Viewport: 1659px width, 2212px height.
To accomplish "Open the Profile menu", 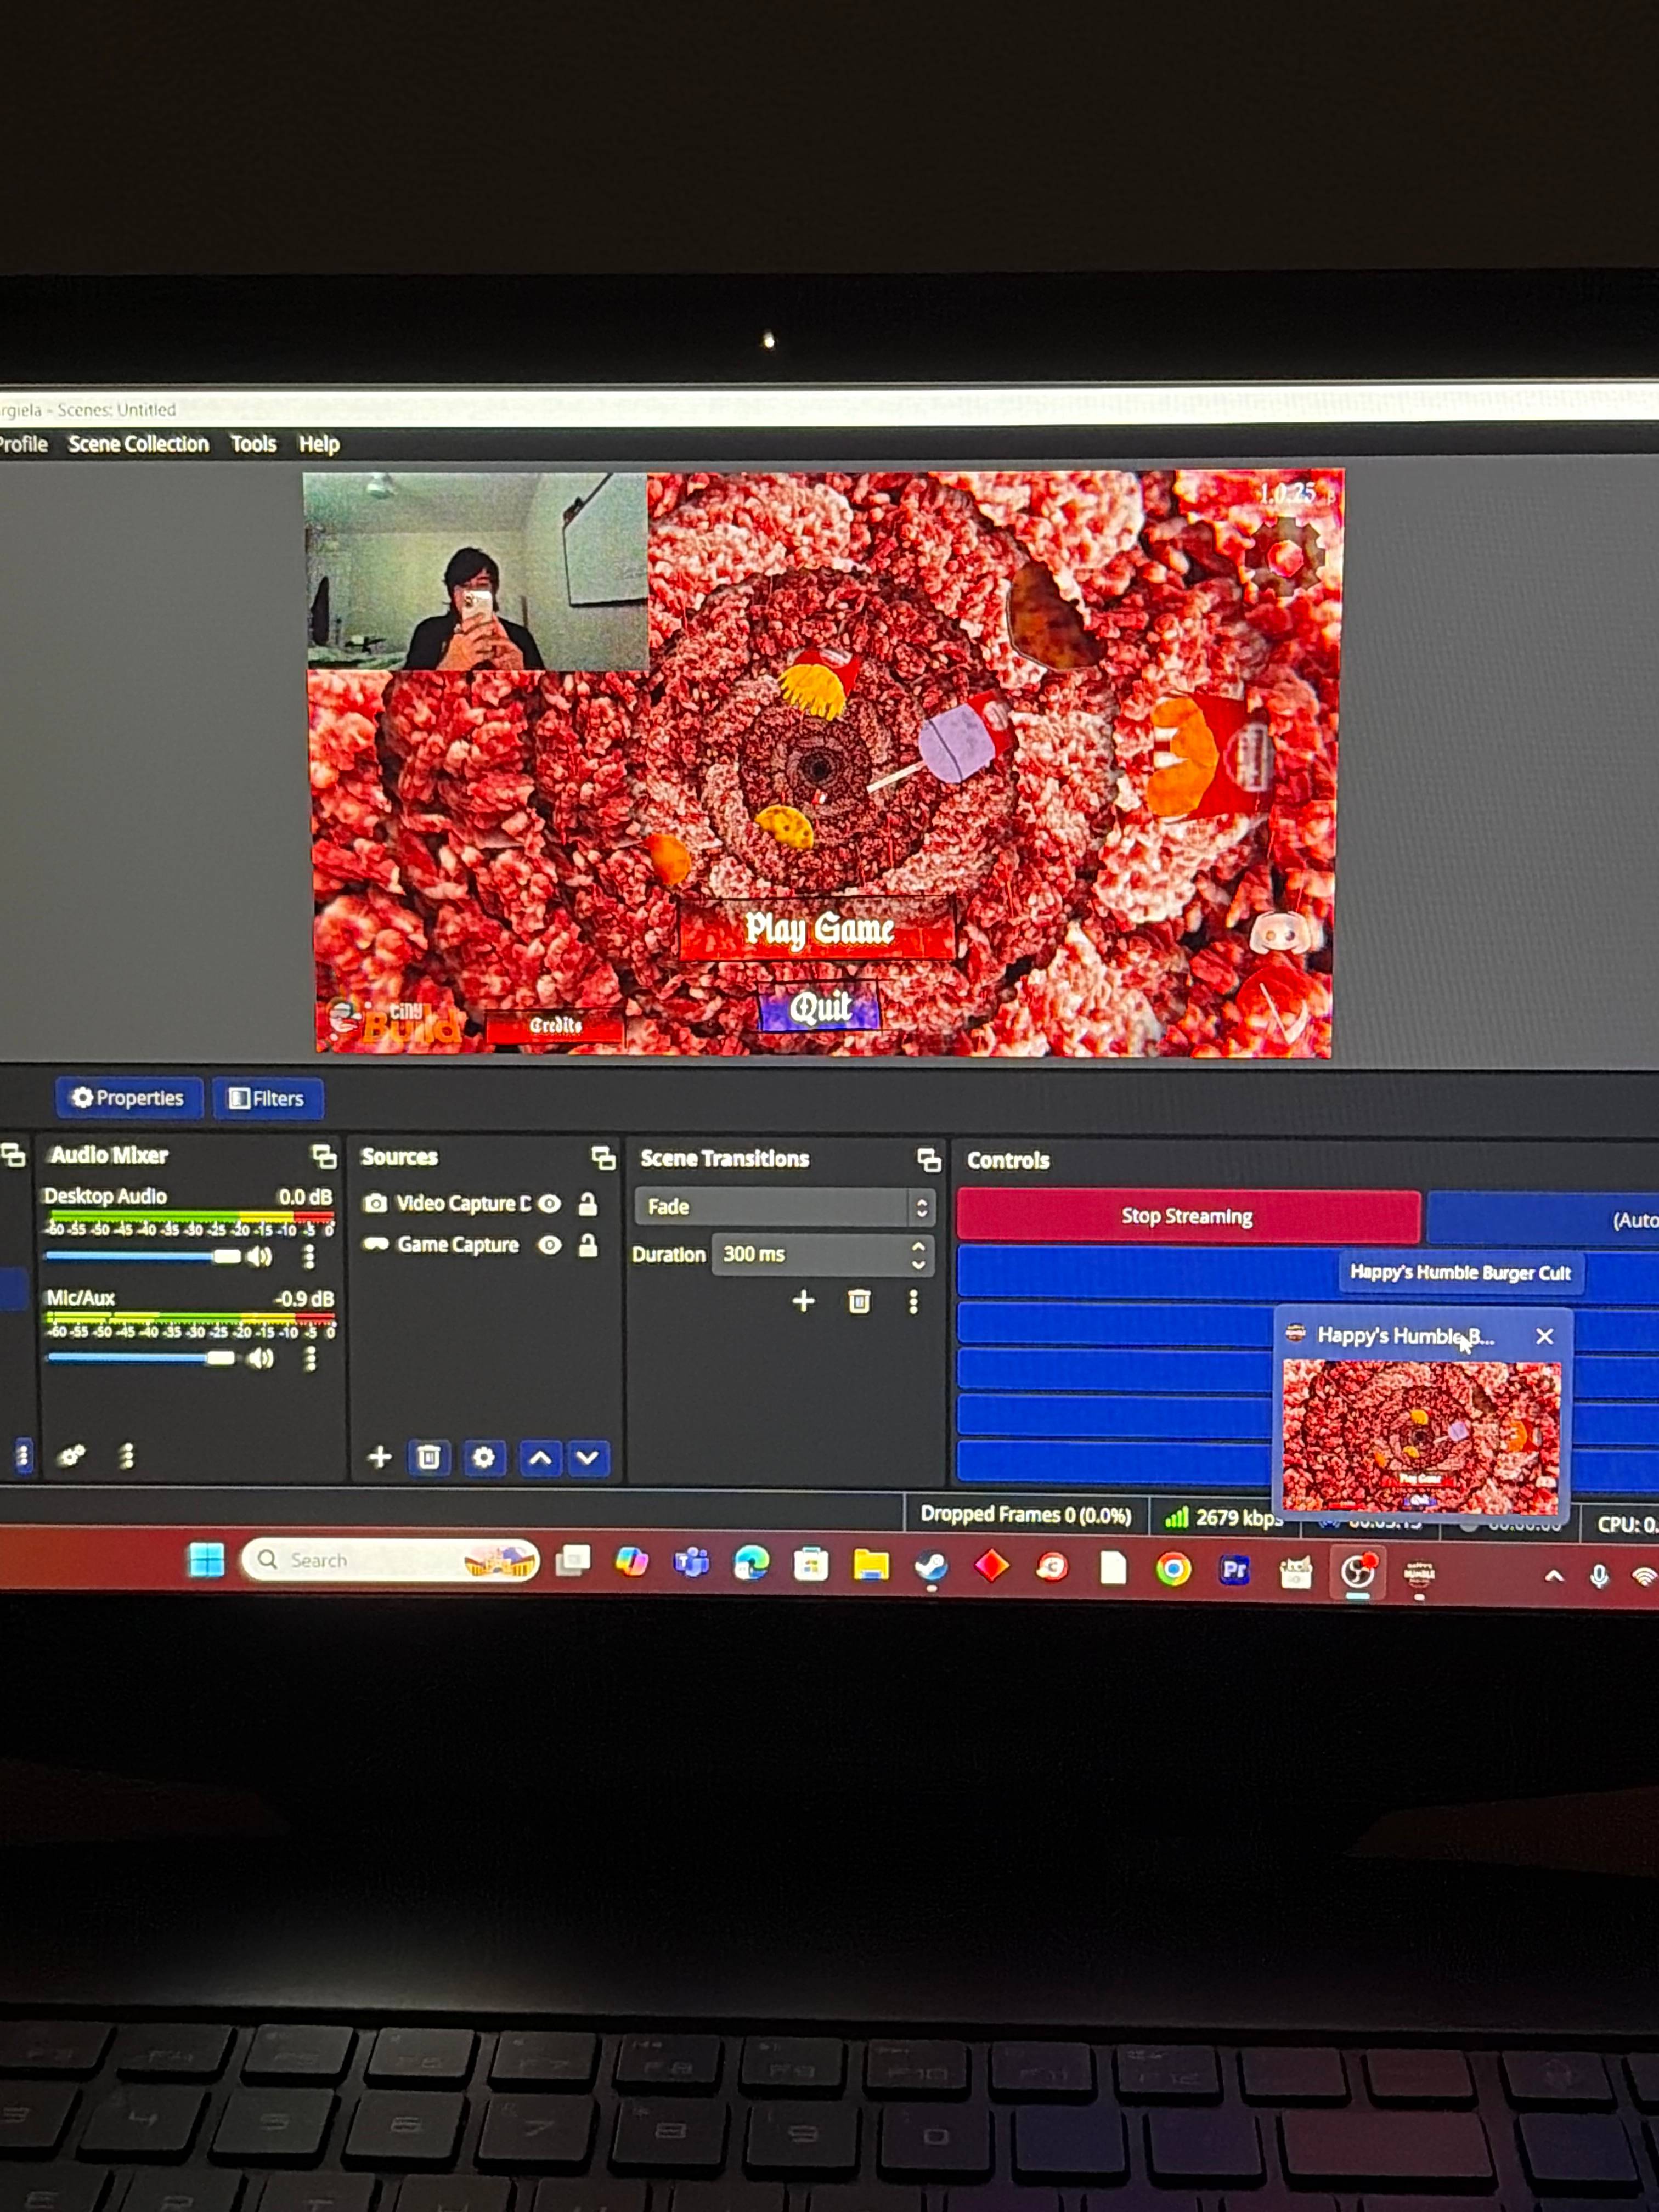I will (23, 444).
